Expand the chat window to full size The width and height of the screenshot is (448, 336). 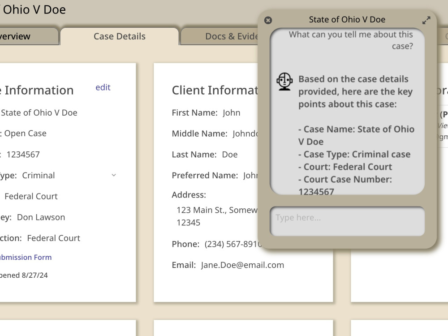[x=426, y=20]
